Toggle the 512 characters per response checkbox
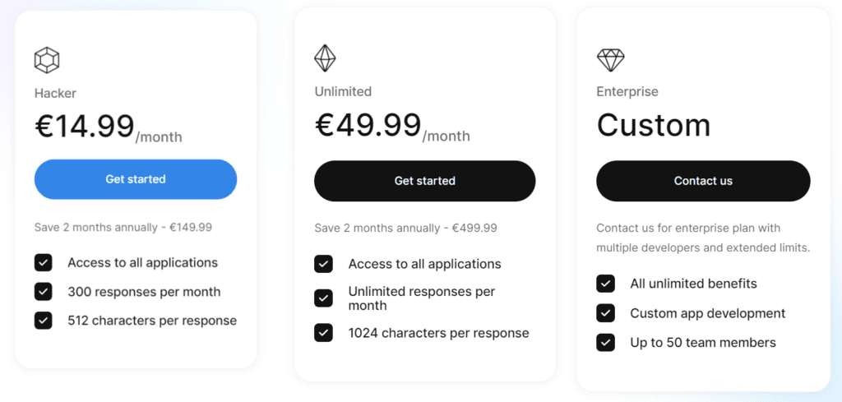This screenshot has width=842, height=402. click(44, 321)
